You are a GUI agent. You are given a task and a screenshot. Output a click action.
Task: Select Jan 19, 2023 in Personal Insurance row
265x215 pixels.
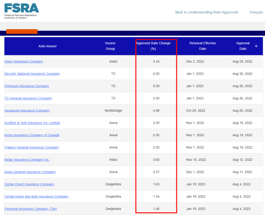click(196, 209)
